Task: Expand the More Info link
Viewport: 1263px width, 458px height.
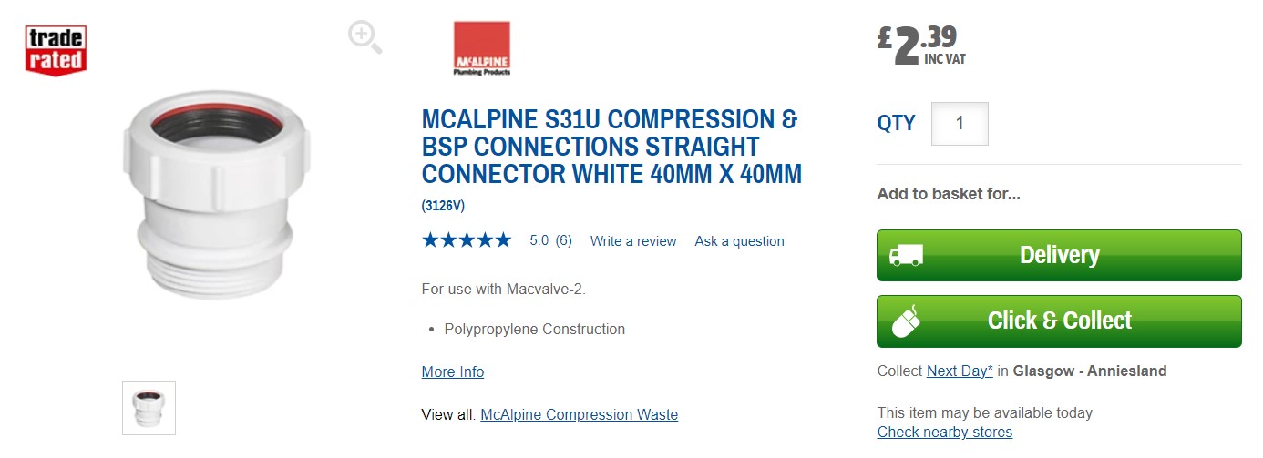Action: 452,371
